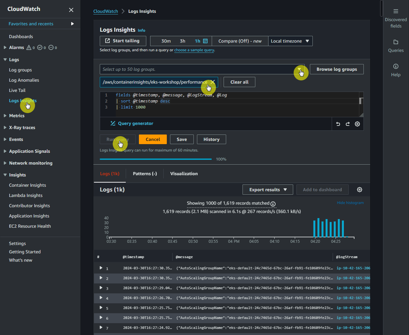This screenshot has width=409, height=335.
Task: Click the Query generator wand icon
Action: click(x=113, y=123)
